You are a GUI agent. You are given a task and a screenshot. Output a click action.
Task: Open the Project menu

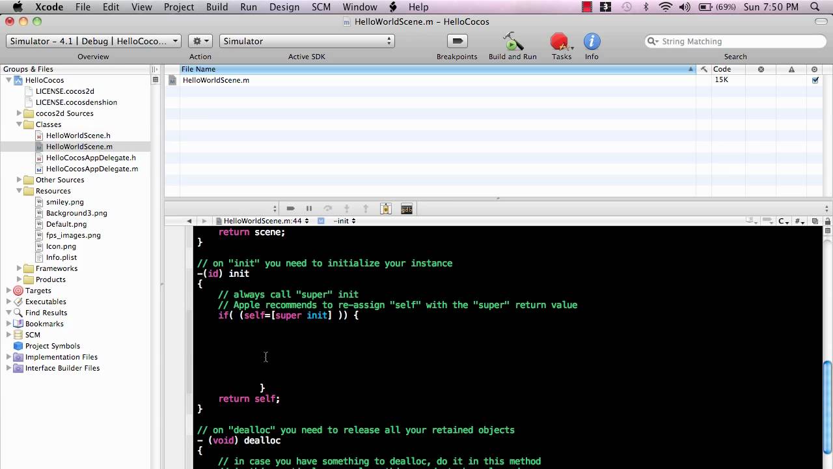[179, 7]
